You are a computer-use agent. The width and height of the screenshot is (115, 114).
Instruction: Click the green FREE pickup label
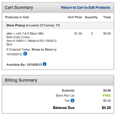tap(107, 95)
